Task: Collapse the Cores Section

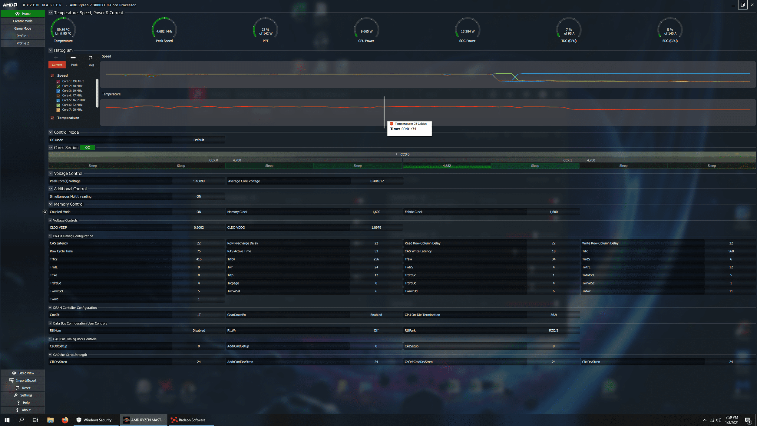Action: coord(51,148)
